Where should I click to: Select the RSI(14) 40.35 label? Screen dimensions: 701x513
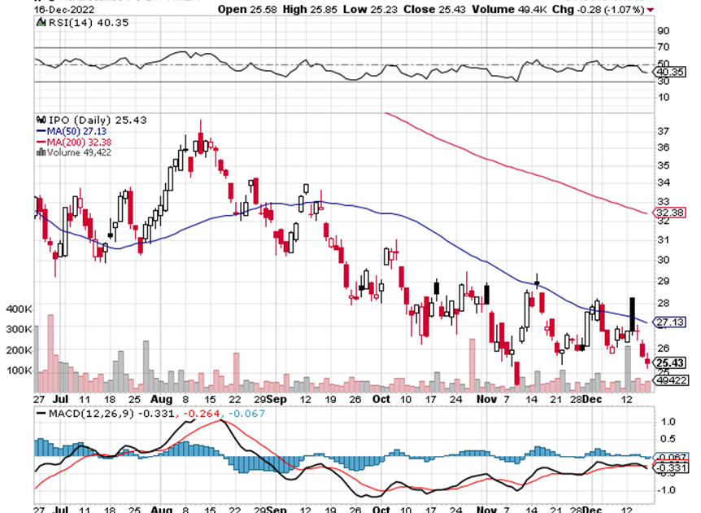89,22
